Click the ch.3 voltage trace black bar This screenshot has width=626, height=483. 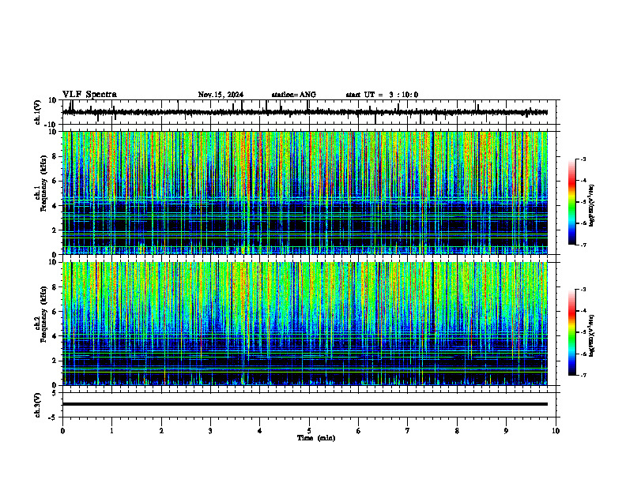click(x=305, y=404)
